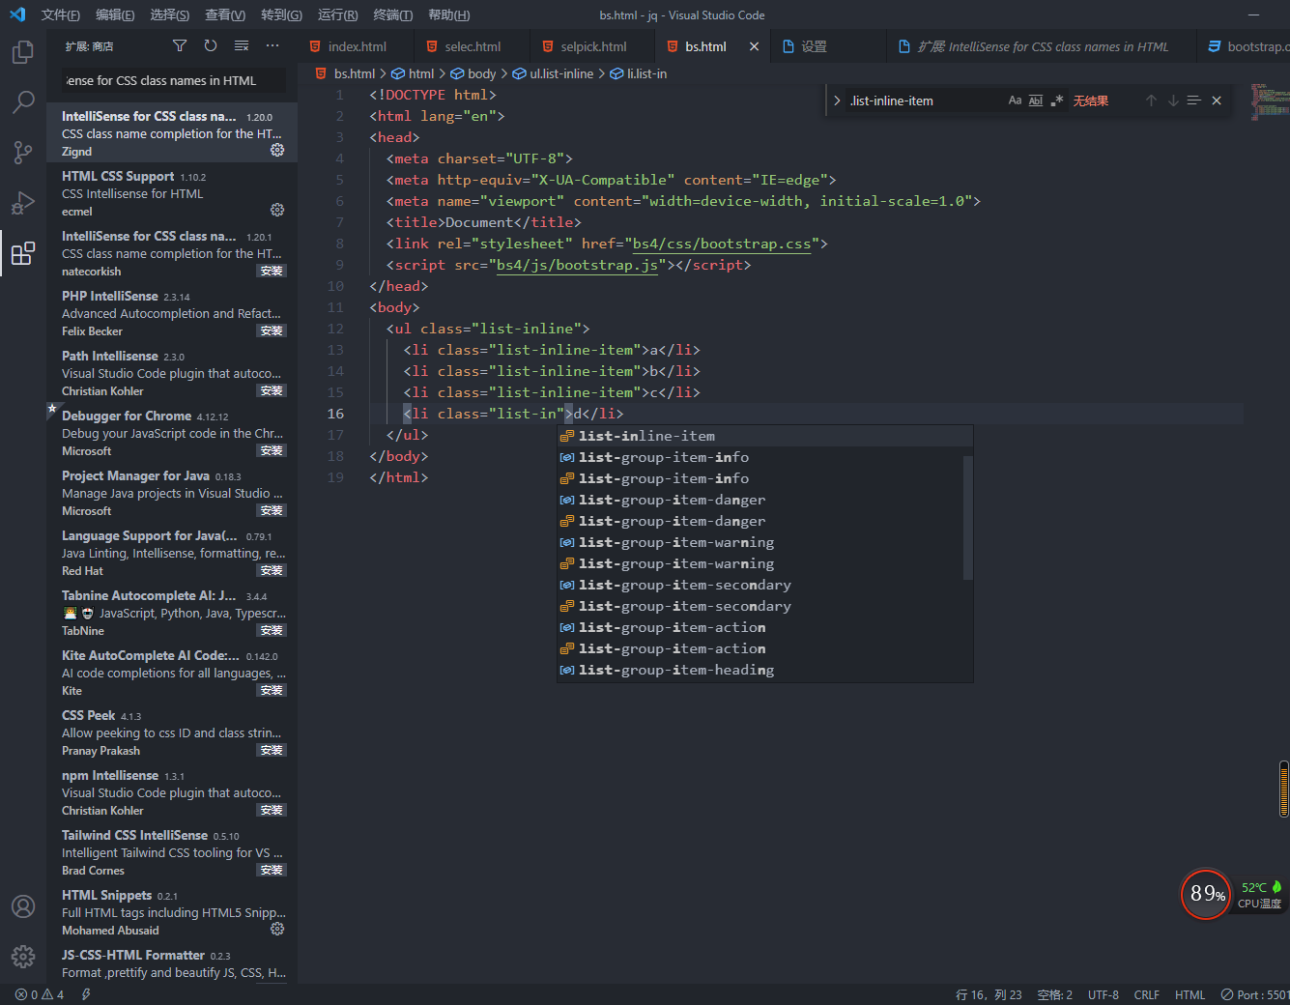Switch to the index.html tab
The width and height of the screenshot is (1290, 1005).
pos(356,46)
